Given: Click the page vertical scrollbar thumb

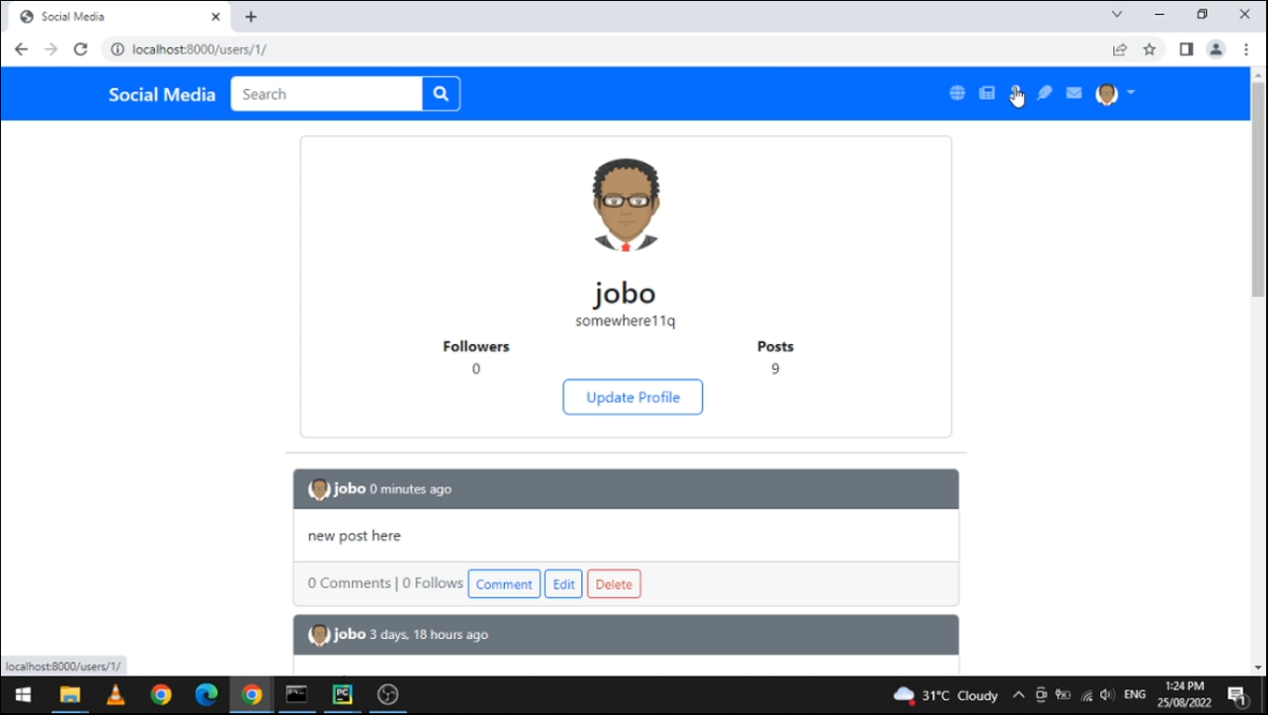Looking at the screenshot, I should click(1258, 189).
